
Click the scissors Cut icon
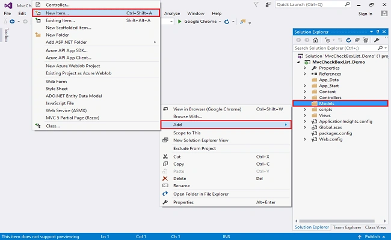click(165, 157)
